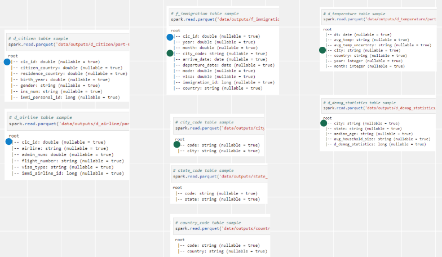Viewport: 442px width, 257px height.
Task: Select the 'ins_num: string' row
Action: click(58, 91)
